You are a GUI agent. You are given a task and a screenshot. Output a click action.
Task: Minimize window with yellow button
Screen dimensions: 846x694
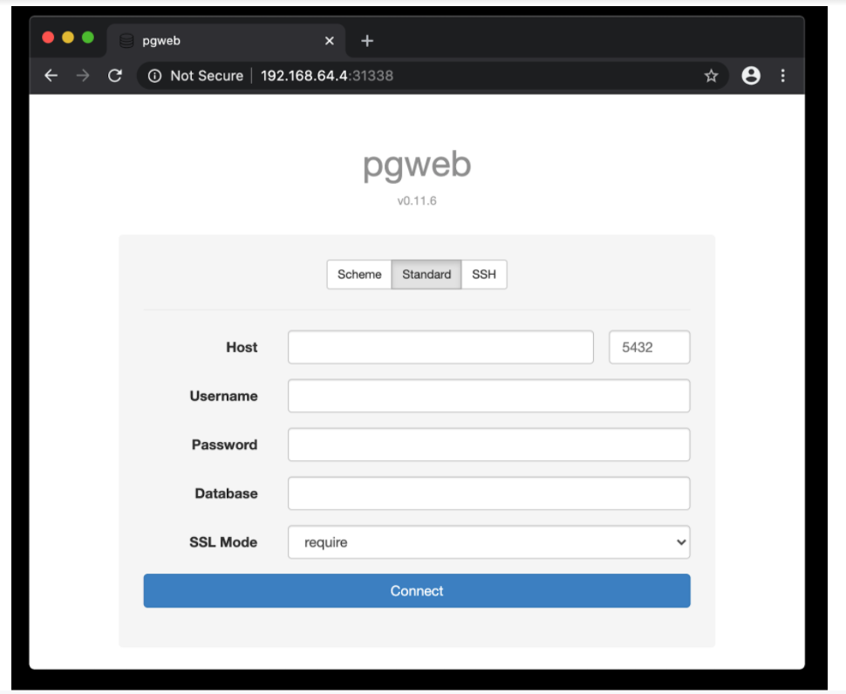tap(68, 37)
